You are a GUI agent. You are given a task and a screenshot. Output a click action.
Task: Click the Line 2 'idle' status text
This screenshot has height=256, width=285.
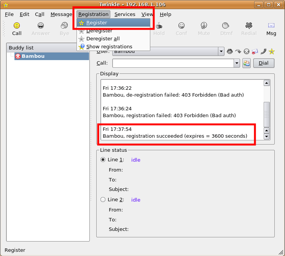[135, 200]
